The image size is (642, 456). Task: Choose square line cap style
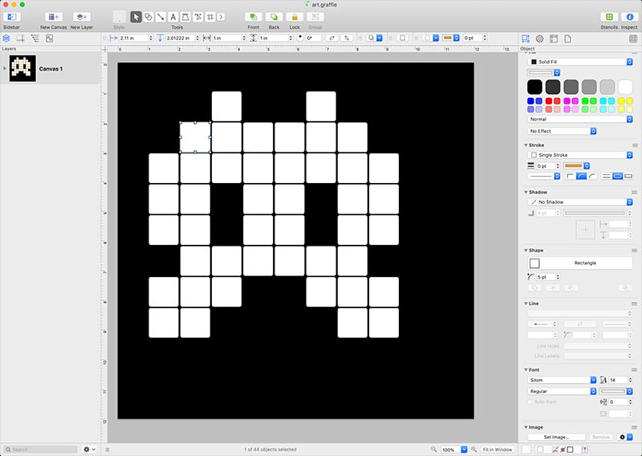[628, 176]
